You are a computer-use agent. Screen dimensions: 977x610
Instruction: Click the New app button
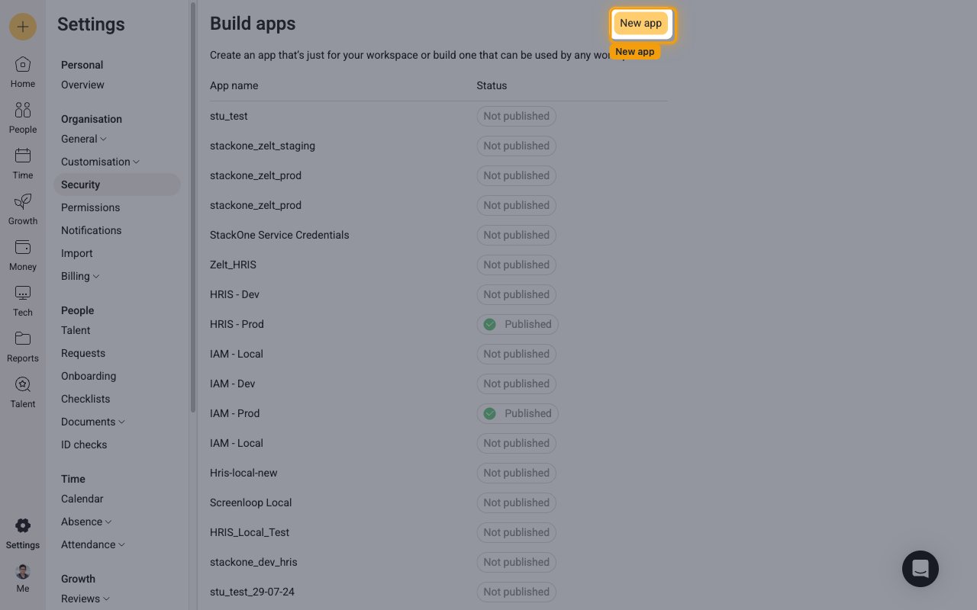(641, 23)
